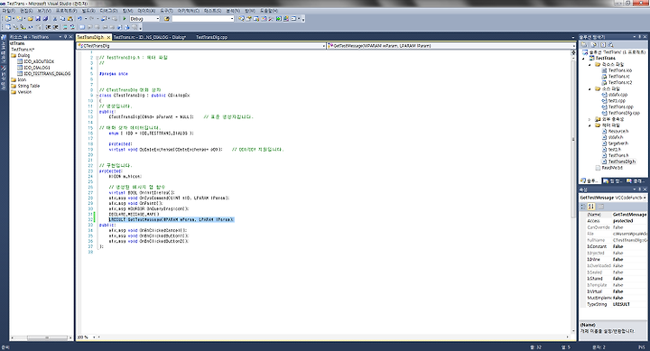Open the Debug menu (디버그)
650x351 pixels.
pos(109,11)
